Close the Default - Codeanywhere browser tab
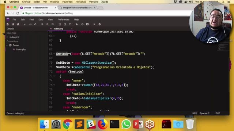 pos(55,8)
